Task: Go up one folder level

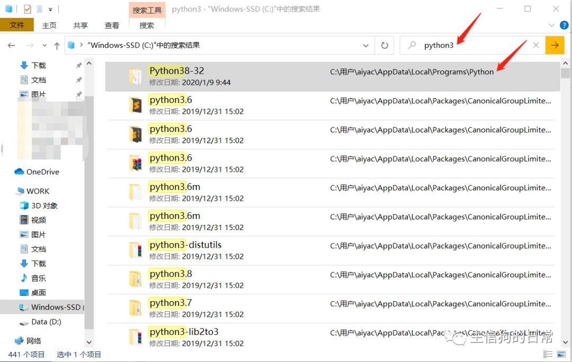Action: [57, 46]
